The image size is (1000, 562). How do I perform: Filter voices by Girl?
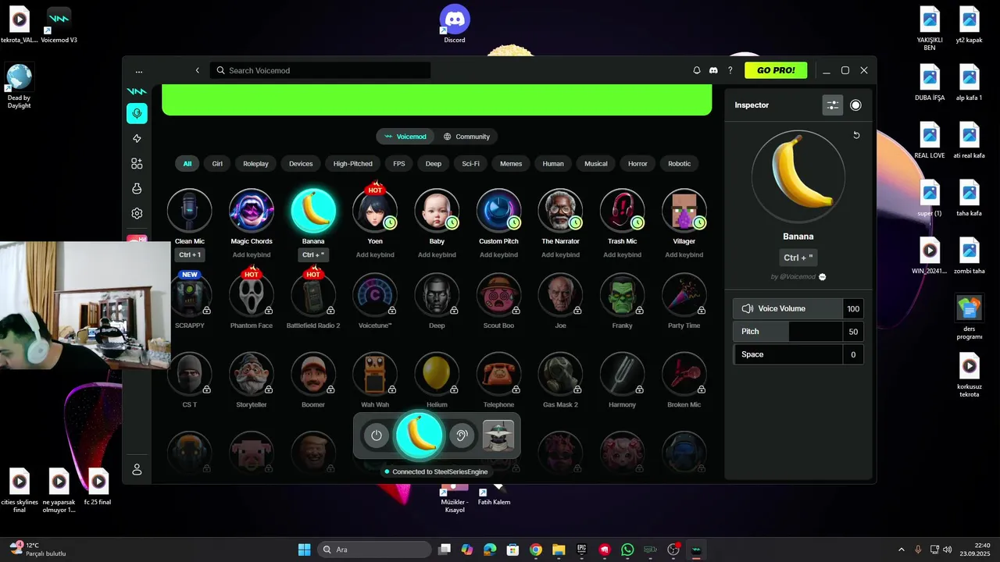pyautogui.click(x=217, y=164)
